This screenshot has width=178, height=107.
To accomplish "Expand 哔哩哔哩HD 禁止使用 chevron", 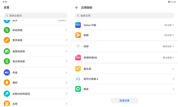I will pyautogui.click(x=173, y=58).
